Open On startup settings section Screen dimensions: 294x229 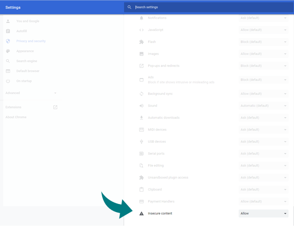(24, 81)
